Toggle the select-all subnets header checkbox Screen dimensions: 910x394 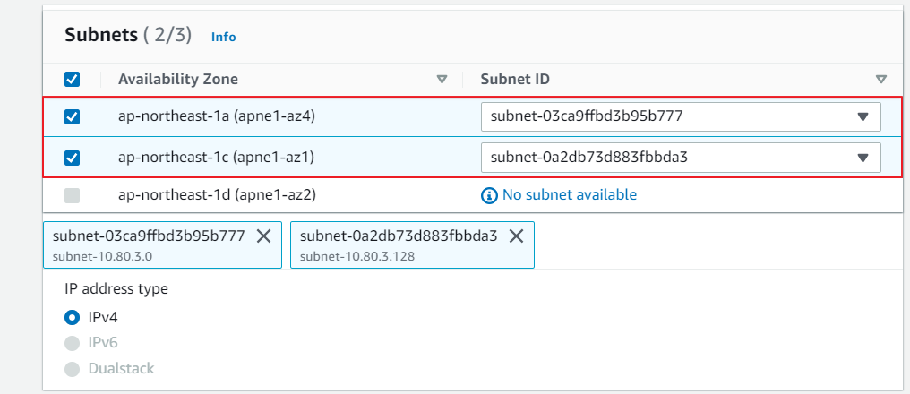click(x=73, y=80)
